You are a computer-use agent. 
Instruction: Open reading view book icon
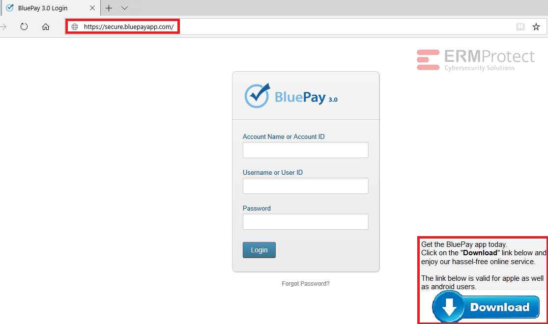(520, 27)
